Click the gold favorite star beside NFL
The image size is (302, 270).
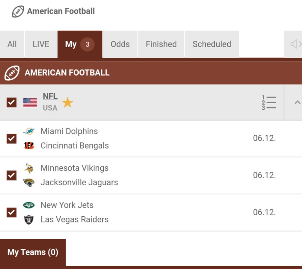pos(68,102)
